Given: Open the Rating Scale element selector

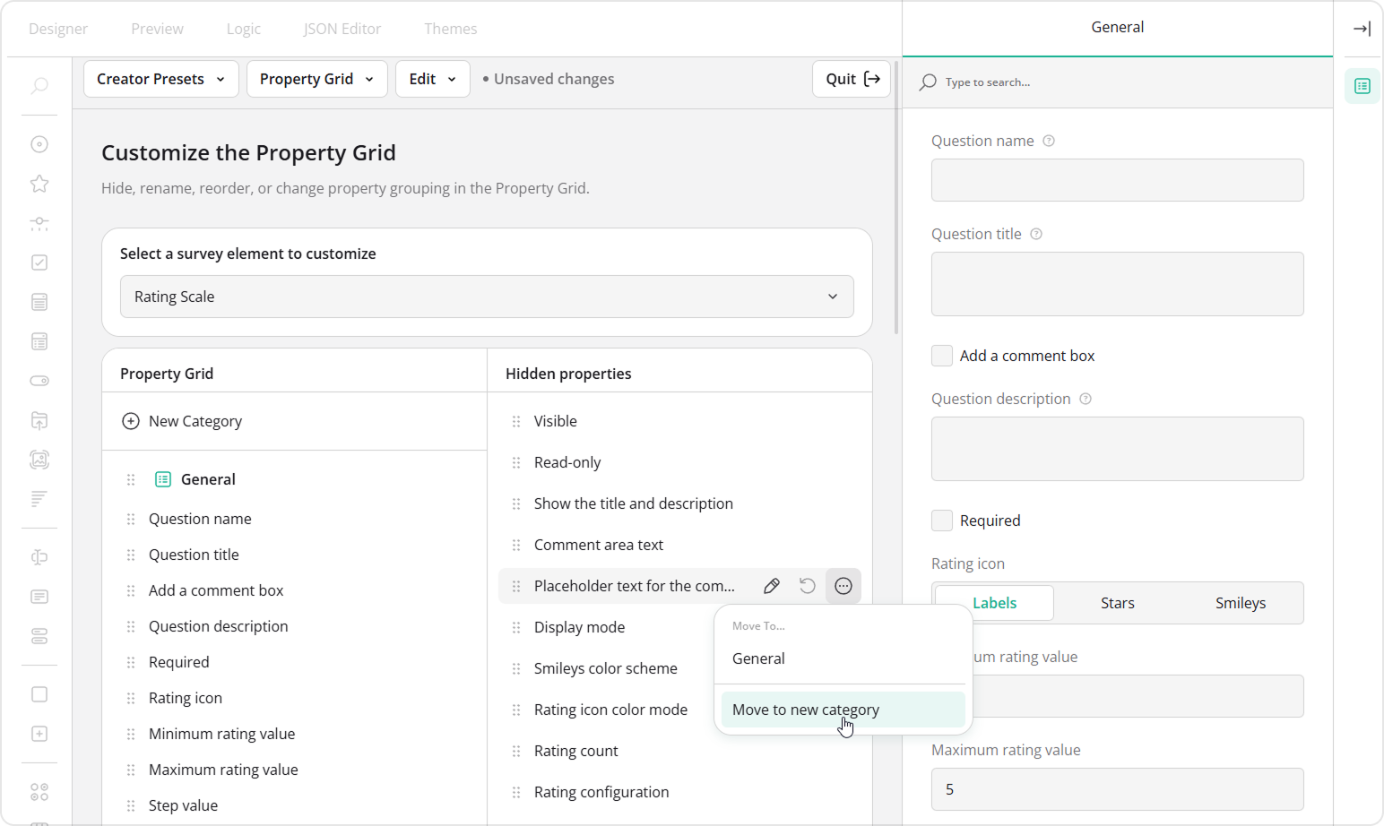Looking at the screenshot, I should pos(487,297).
